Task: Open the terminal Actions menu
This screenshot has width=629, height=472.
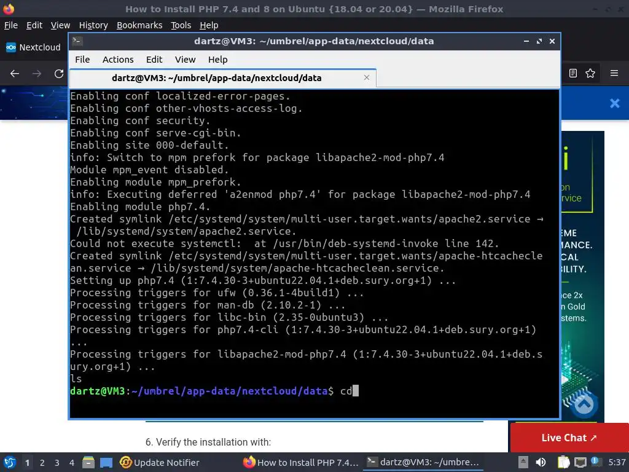Action: click(118, 60)
